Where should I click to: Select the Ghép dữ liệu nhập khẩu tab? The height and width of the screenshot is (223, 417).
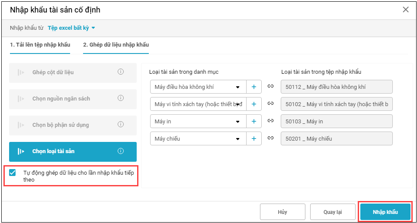pyautogui.click(x=116, y=45)
